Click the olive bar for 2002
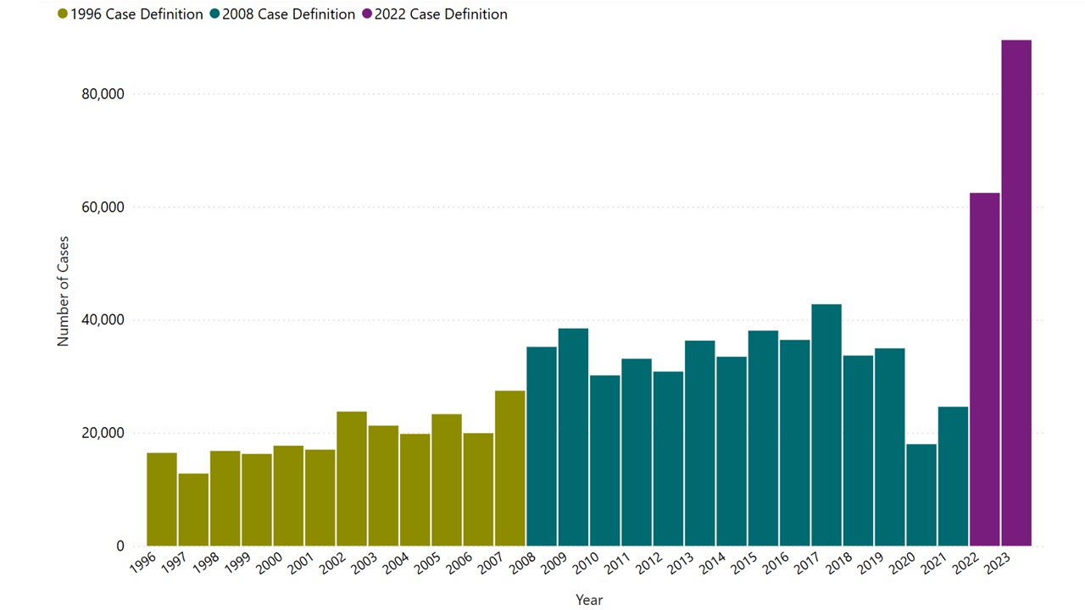The height and width of the screenshot is (610, 1085). pyautogui.click(x=352, y=478)
